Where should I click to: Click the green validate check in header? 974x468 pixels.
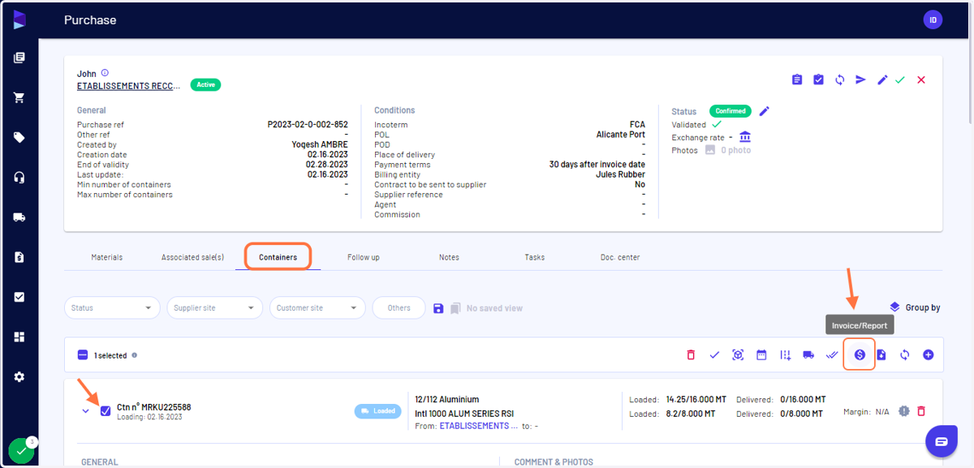(x=900, y=79)
